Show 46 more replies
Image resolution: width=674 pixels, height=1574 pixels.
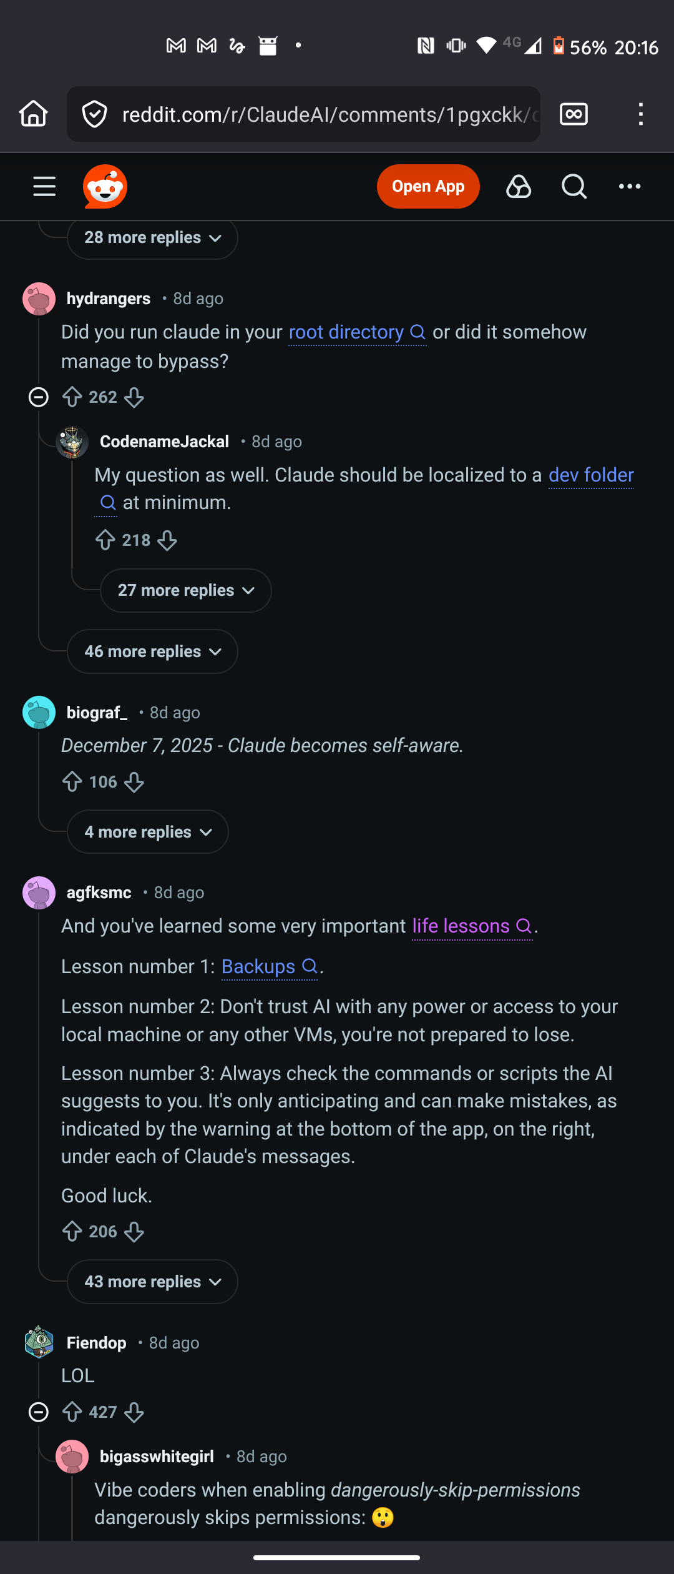(x=152, y=651)
